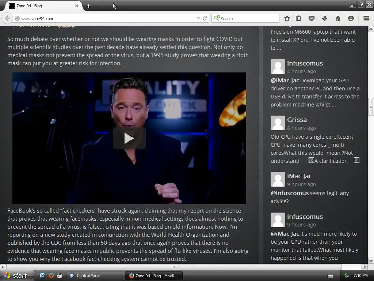Close the Zone 94 - Blog tab
The height and width of the screenshot is (281, 374).
pos(77,6)
